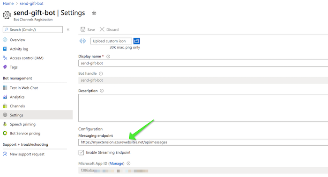Screen dimensions: 328x177
Task: Click the greyed Bot handle field
Action: (203, 80)
